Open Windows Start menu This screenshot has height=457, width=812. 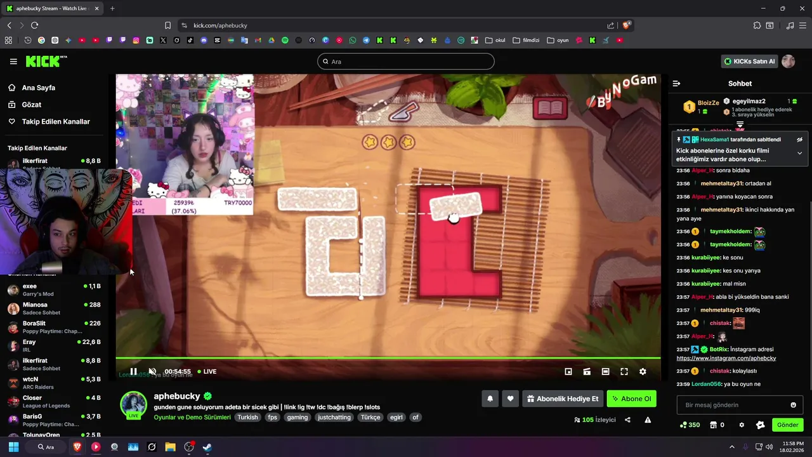(x=13, y=447)
